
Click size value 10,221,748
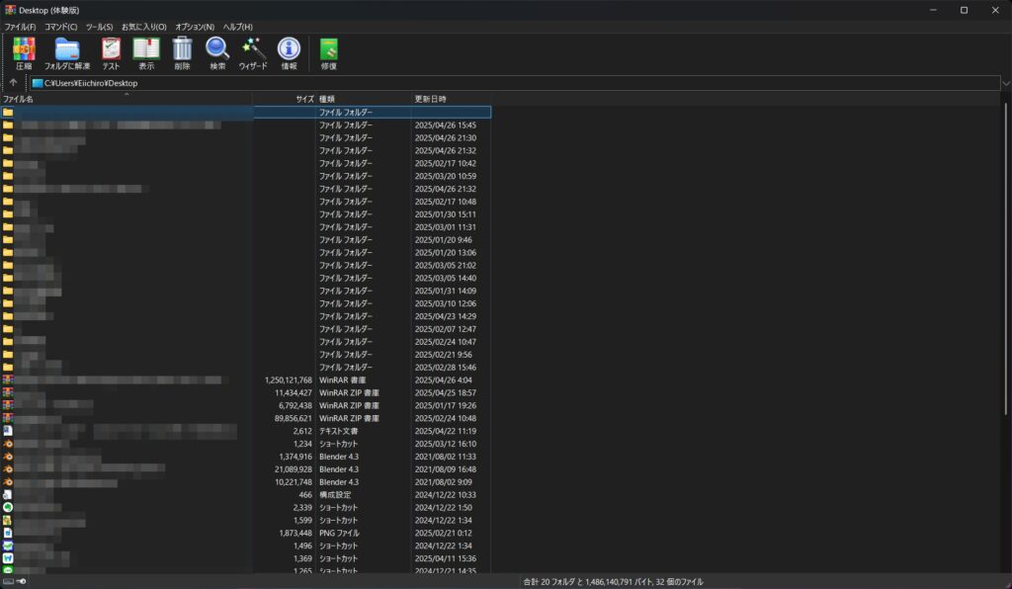pyautogui.click(x=293, y=482)
